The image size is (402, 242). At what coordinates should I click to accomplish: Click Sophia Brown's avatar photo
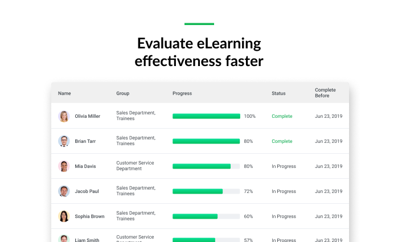[64, 216]
